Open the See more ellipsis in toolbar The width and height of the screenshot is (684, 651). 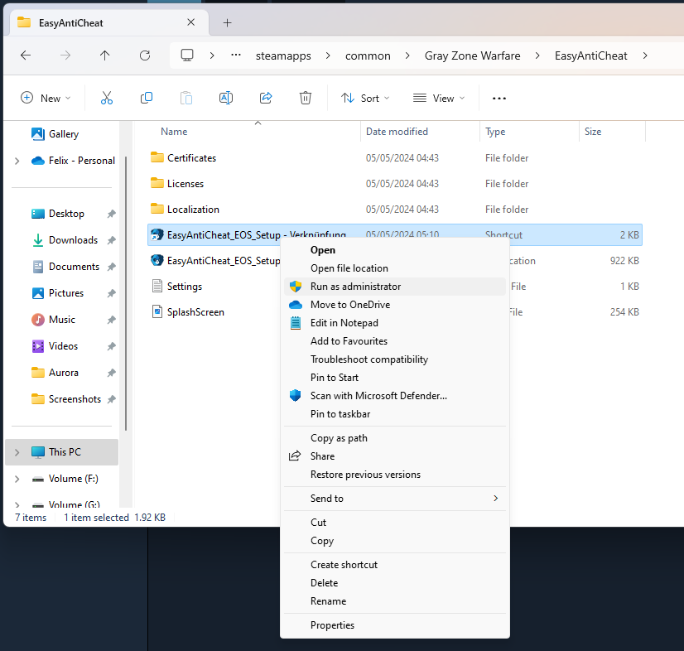tap(499, 99)
